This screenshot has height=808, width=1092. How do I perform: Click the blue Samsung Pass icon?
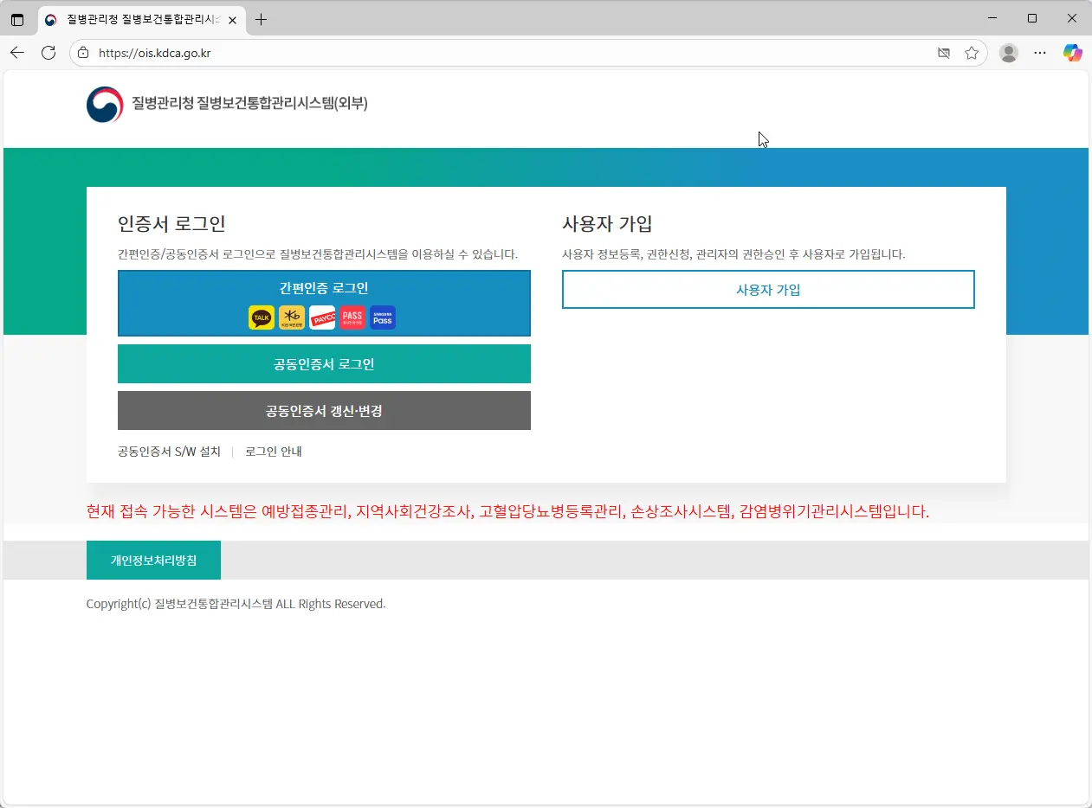point(383,317)
